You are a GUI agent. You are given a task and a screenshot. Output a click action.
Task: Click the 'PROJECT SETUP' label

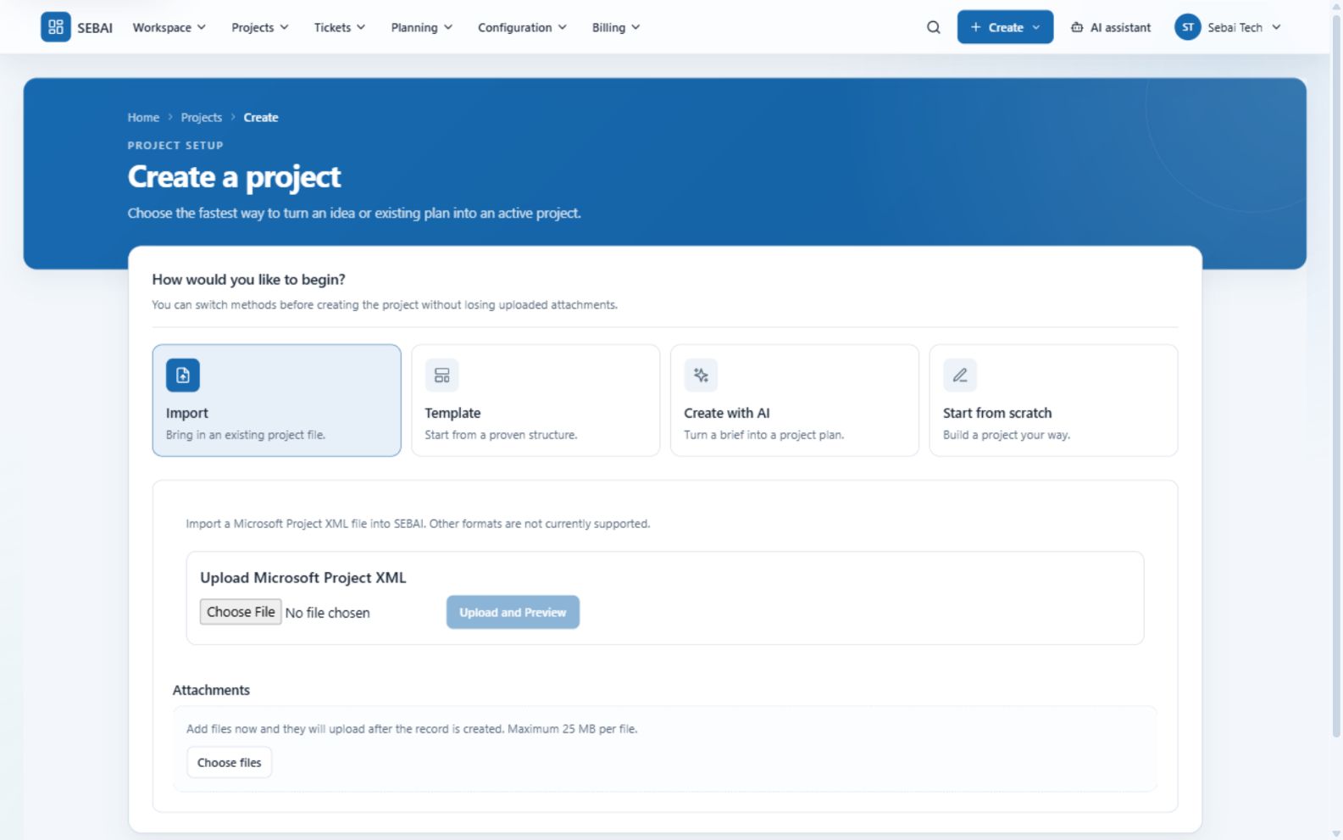click(175, 145)
